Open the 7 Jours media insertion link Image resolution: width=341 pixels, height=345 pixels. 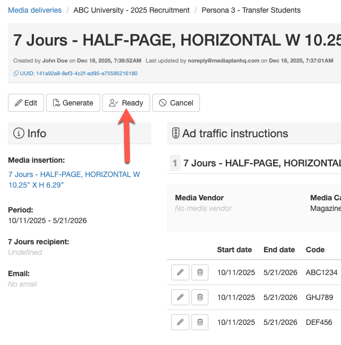[x=74, y=180]
